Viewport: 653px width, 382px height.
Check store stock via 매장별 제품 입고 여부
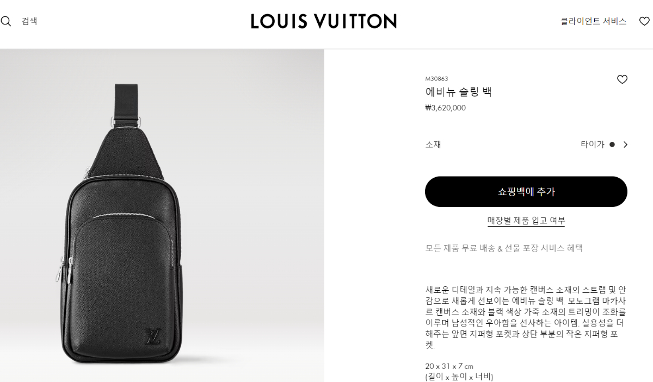click(x=526, y=221)
